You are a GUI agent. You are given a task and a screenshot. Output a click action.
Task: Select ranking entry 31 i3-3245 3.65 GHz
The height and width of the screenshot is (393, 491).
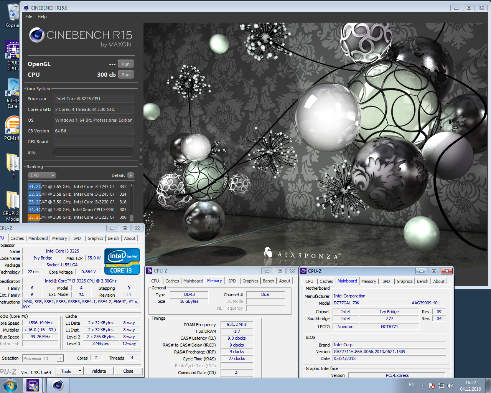click(x=77, y=187)
